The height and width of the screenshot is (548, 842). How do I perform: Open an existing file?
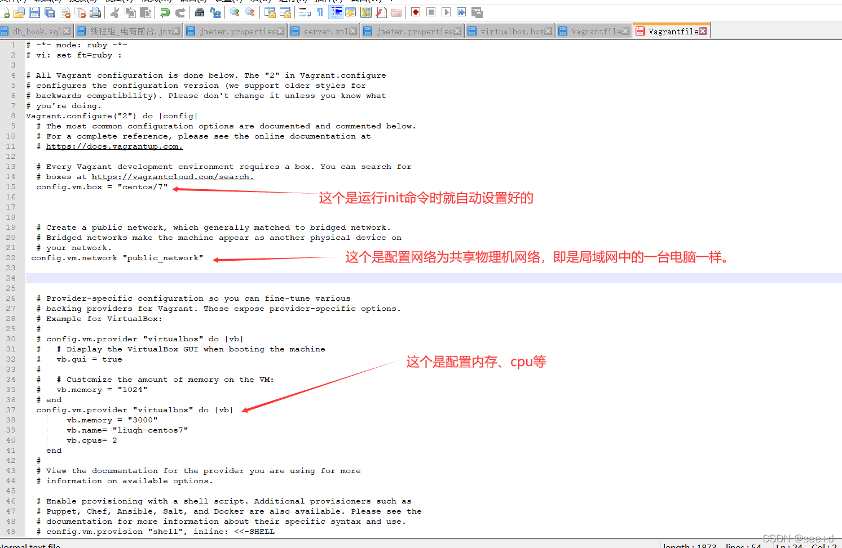(19, 12)
